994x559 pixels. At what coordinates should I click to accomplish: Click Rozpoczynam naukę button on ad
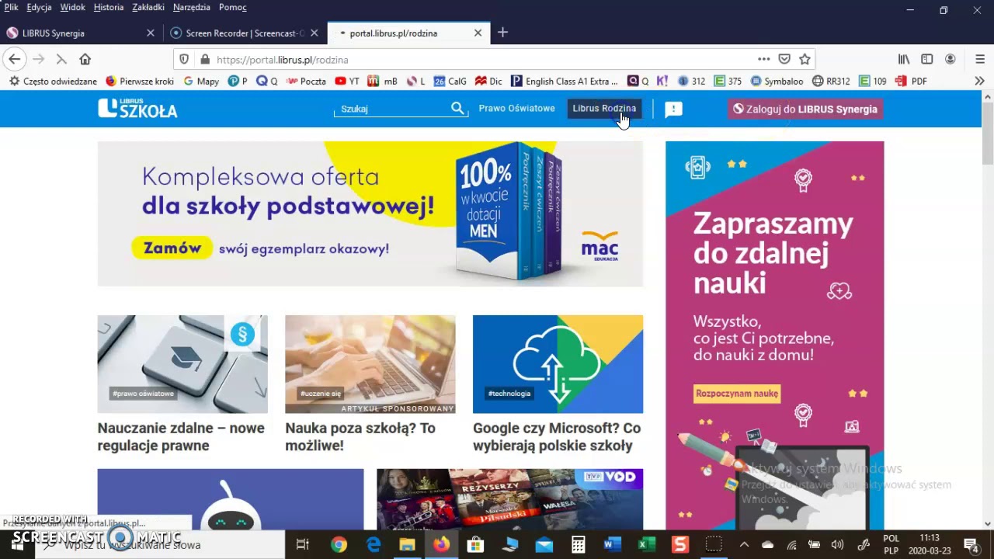click(x=737, y=394)
